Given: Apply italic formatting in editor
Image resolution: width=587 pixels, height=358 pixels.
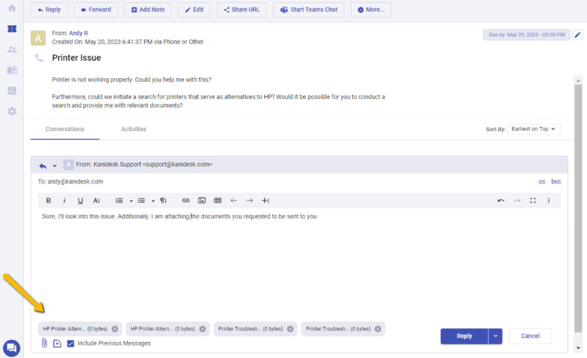Looking at the screenshot, I should pos(64,200).
